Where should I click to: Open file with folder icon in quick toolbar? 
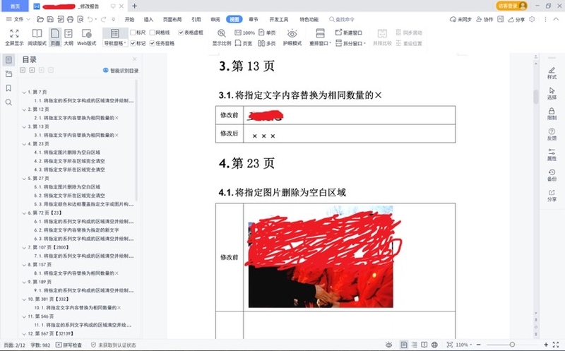tap(40, 19)
